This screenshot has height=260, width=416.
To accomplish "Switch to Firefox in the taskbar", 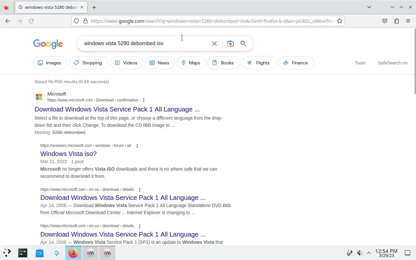I will click(x=73, y=253).
